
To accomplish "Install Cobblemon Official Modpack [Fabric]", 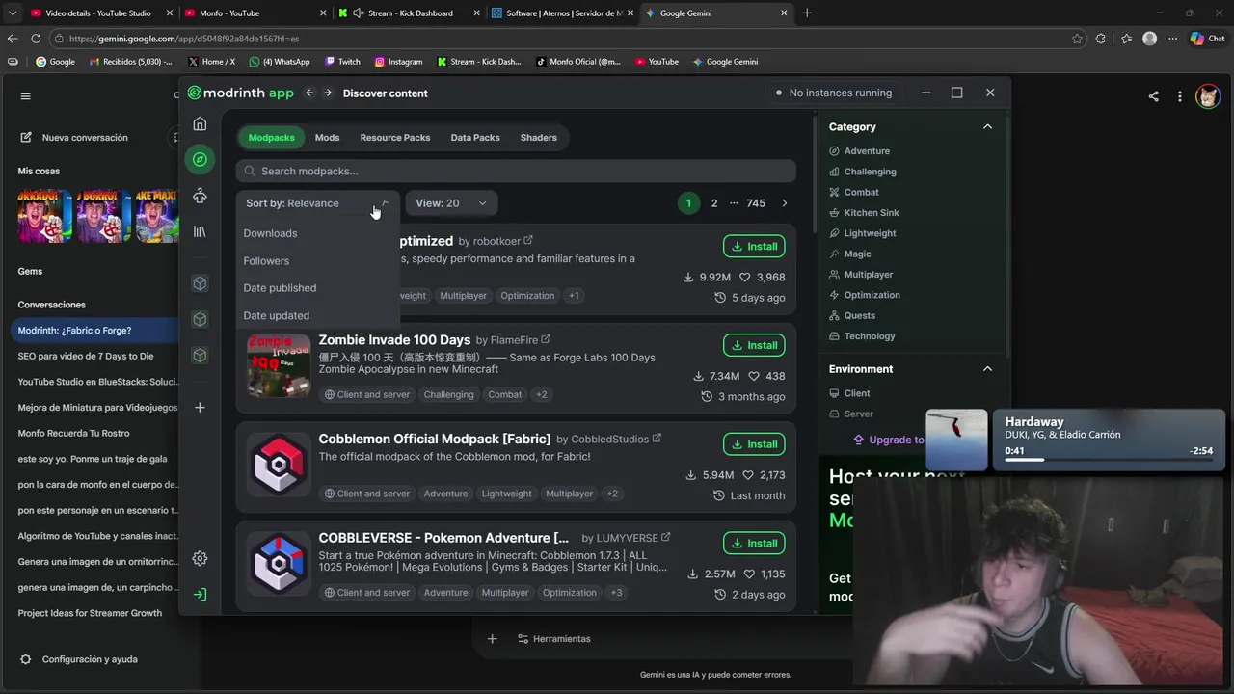I will pyautogui.click(x=754, y=444).
